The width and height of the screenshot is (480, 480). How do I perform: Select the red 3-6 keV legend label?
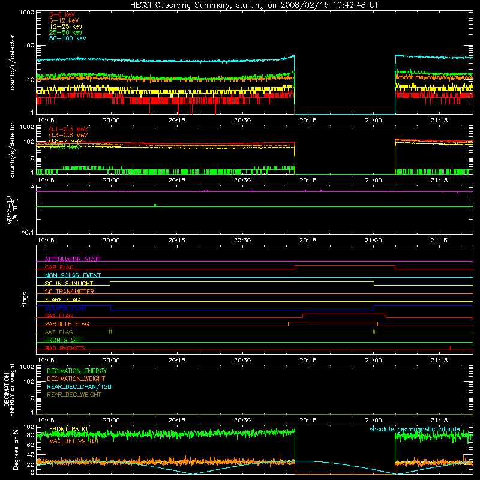[x=62, y=14]
